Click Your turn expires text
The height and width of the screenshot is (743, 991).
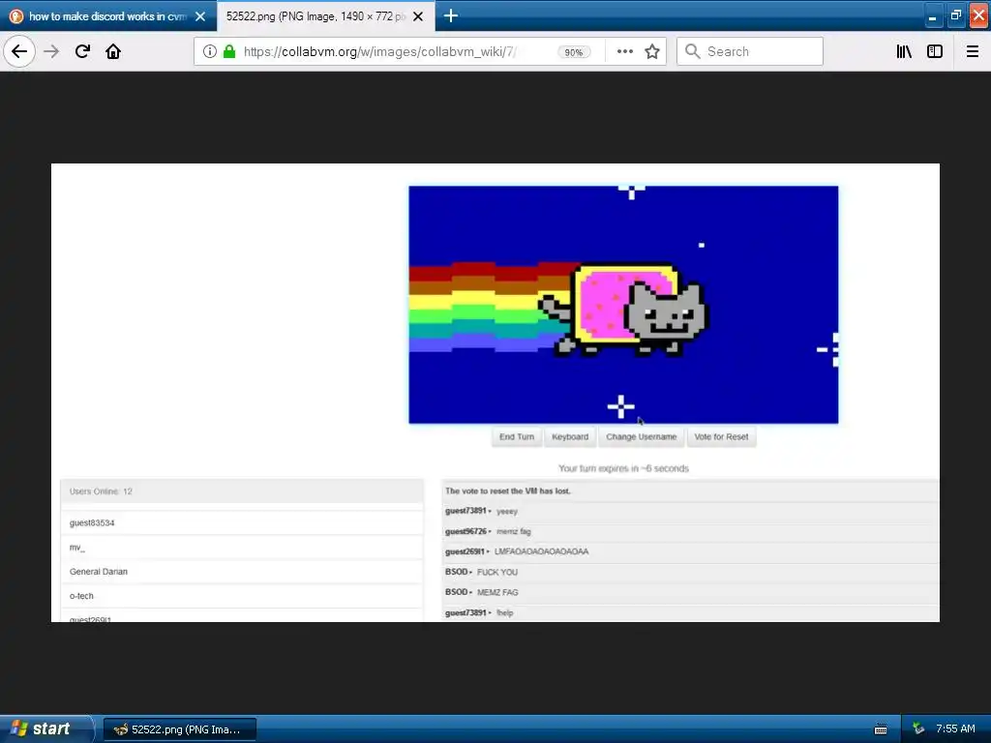coord(623,468)
